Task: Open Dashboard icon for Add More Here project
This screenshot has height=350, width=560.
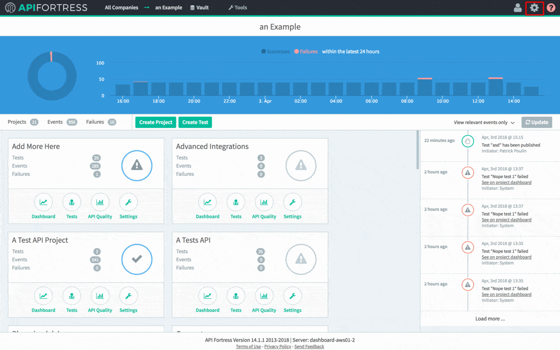Action: [43, 203]
